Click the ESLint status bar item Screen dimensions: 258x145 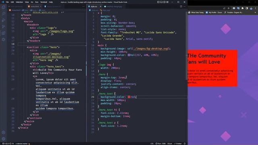(170, 143)
